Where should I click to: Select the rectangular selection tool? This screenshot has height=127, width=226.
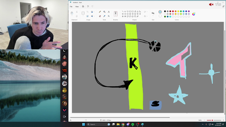click(83, 13)
